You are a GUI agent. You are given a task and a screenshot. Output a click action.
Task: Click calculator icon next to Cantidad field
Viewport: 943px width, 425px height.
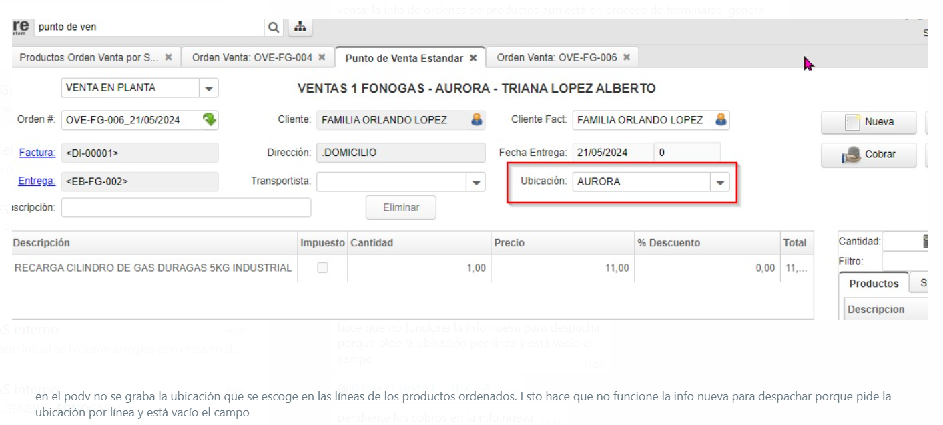pyautogui.click(x=926, y=242)
